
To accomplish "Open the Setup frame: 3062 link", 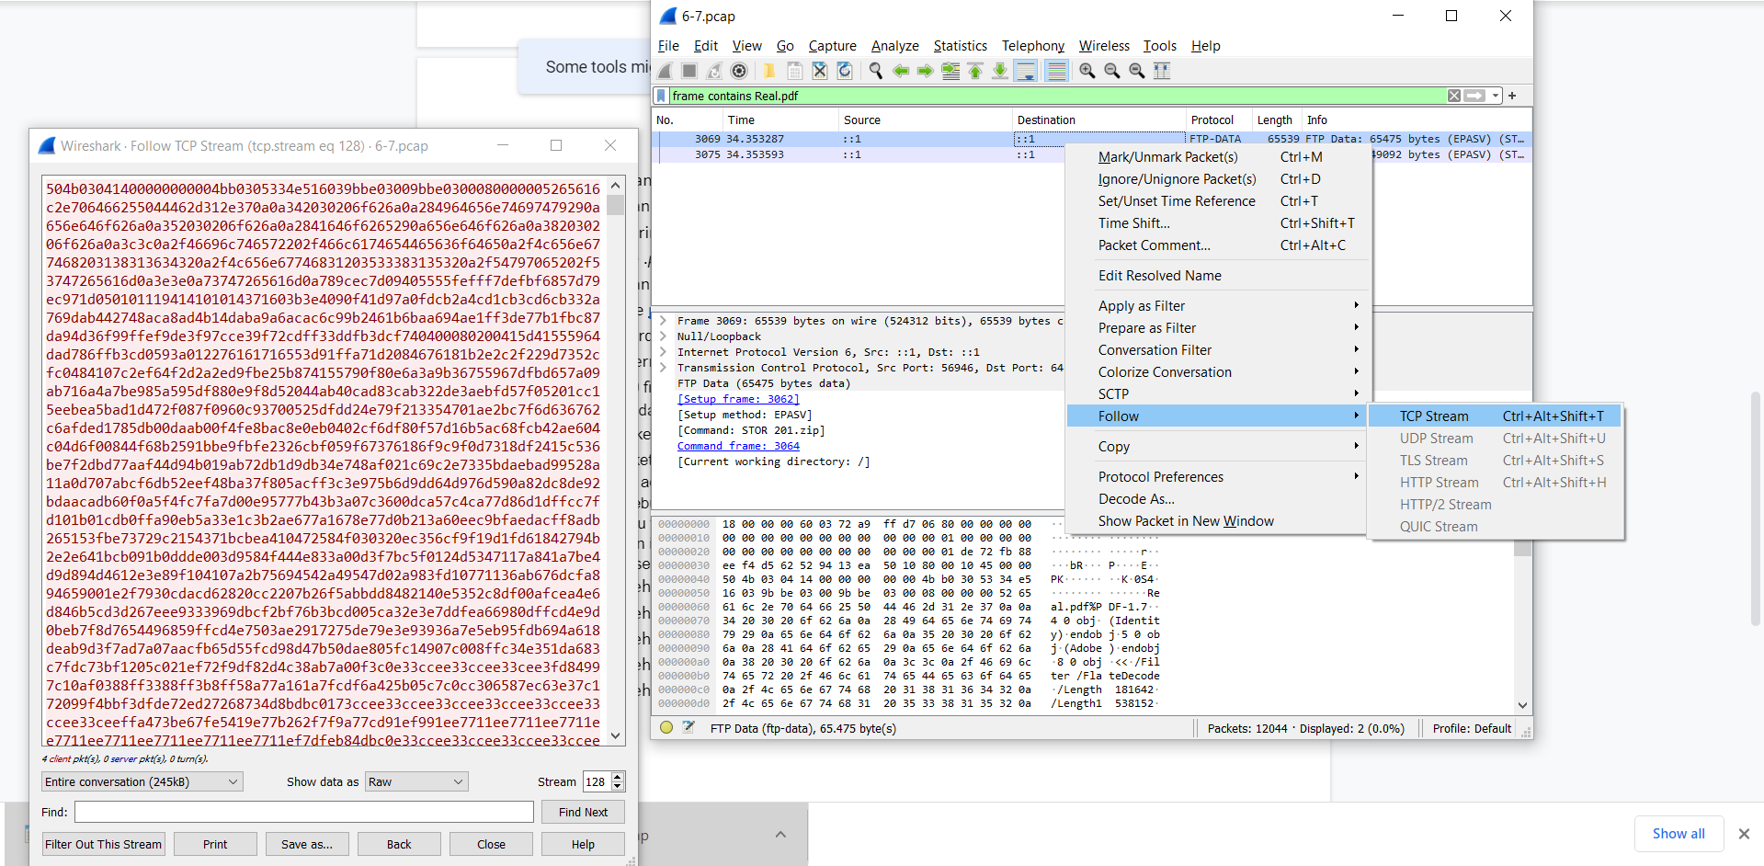I will (x=738, y=399).
